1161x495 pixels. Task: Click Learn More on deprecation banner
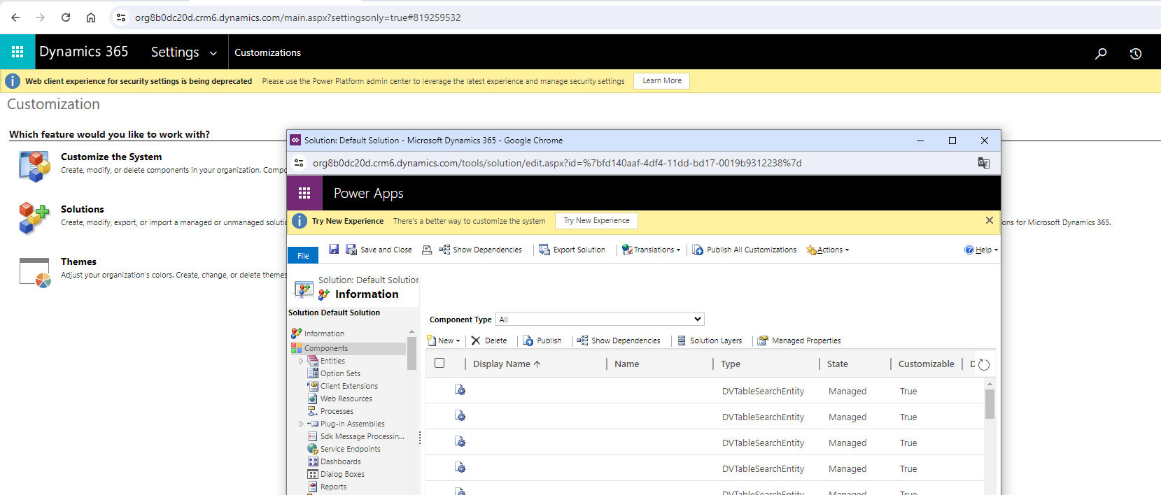point(662,81)
